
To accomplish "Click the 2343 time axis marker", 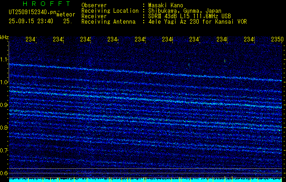I will pyautogui.click(x=86, y=39).
